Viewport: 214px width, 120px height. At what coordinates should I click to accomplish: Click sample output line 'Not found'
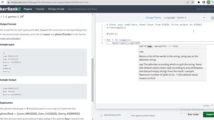[x=9, y=92]
